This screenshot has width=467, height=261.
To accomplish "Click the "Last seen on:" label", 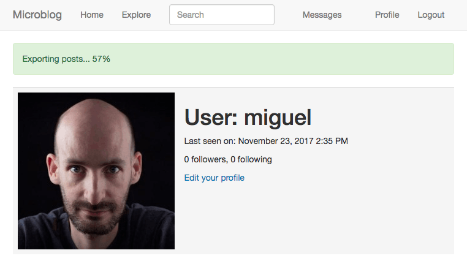I will coord(210,141).
